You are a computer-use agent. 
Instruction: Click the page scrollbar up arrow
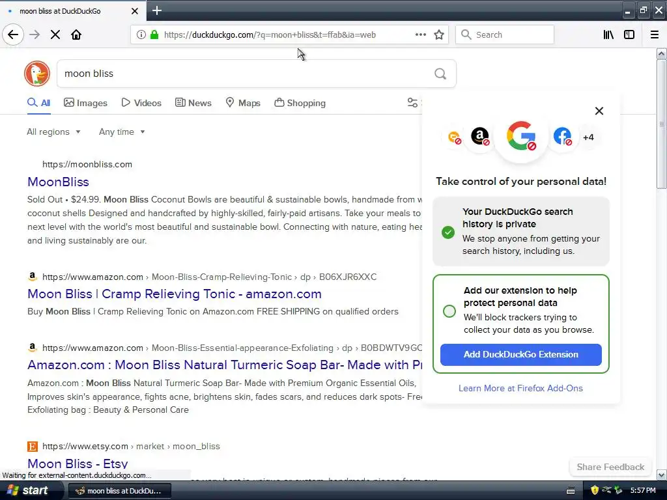tap(661, 53)
